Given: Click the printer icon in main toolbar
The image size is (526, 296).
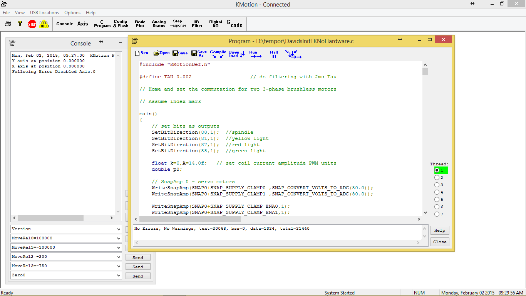Looking at the screenshot, I should pos(8,24).
